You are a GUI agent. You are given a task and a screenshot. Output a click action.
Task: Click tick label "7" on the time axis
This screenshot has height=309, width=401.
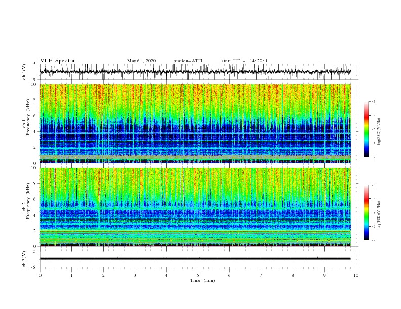coord(261,275)
